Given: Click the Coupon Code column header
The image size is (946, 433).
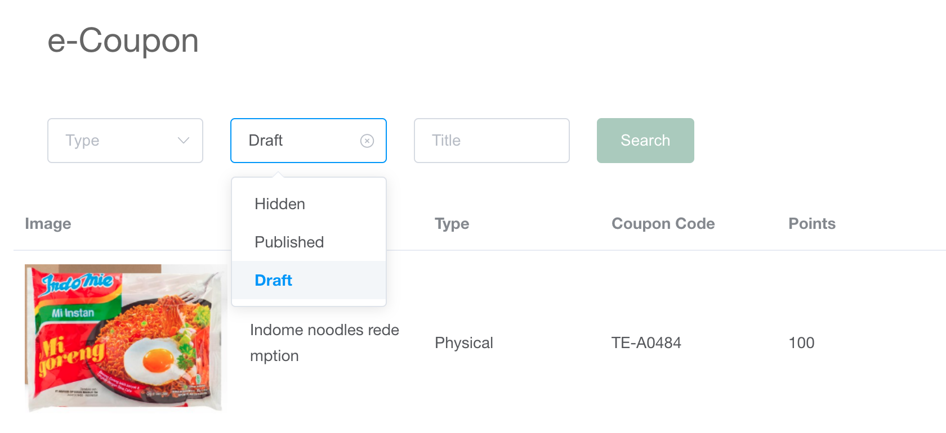Looking at the screenshot, I should (663, 224).
